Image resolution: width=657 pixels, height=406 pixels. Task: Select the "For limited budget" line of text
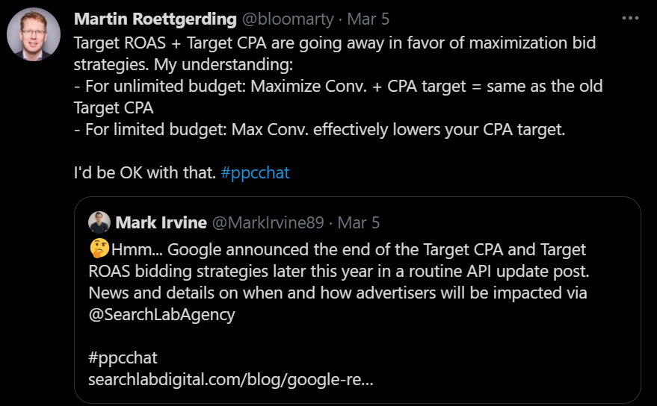point(320,129)
